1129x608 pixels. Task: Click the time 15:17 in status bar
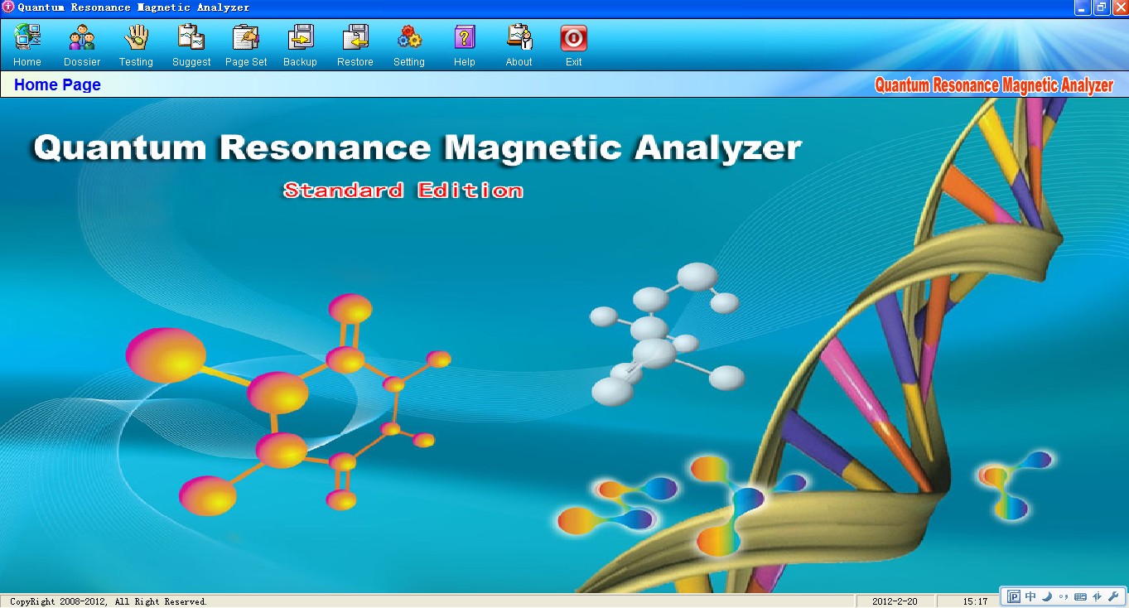(975, 601)
